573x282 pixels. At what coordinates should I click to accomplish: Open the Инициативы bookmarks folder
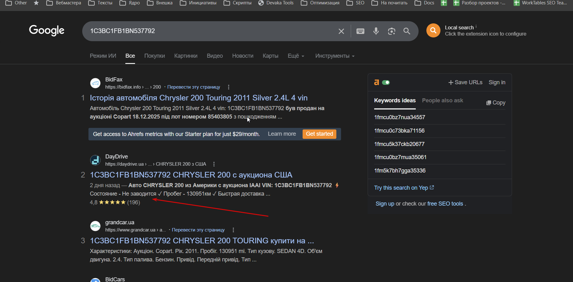[198, 3]
